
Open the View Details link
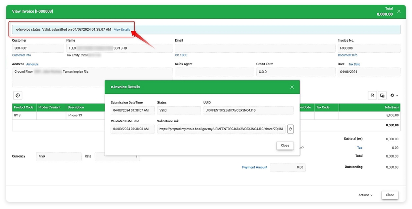click(122, 30)
